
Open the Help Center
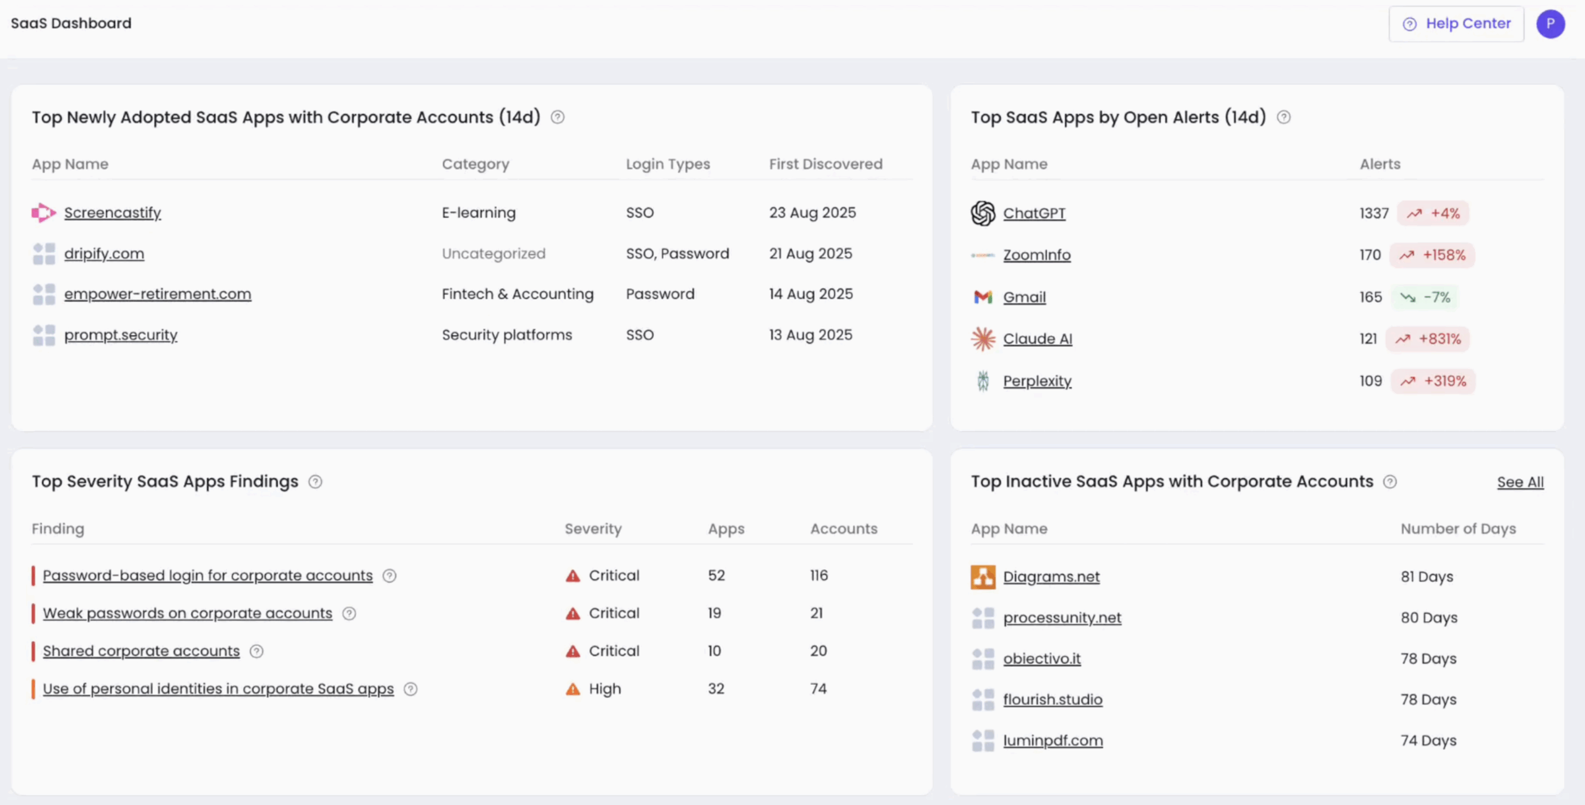[1456, 24]
